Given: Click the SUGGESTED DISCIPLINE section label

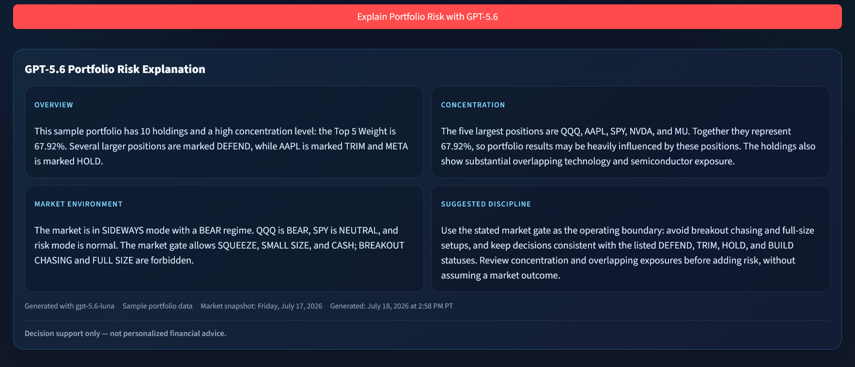Looking at the screenshot, I should (486, 204).
